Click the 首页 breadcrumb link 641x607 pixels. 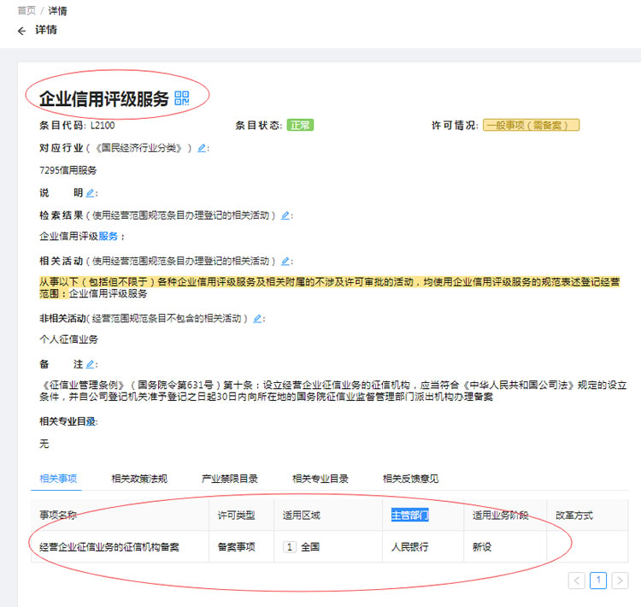pos(26,10)
